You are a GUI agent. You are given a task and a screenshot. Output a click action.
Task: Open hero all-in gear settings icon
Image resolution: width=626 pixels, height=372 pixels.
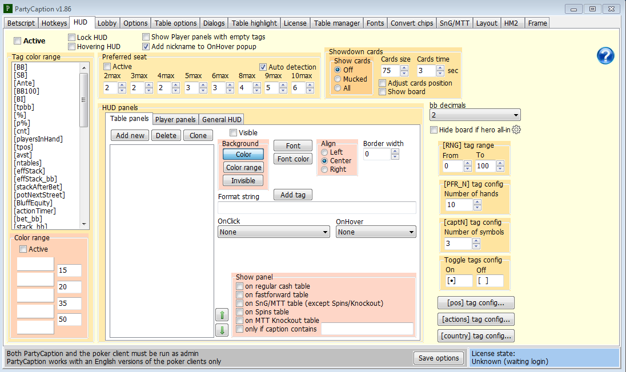click(516, 130)
